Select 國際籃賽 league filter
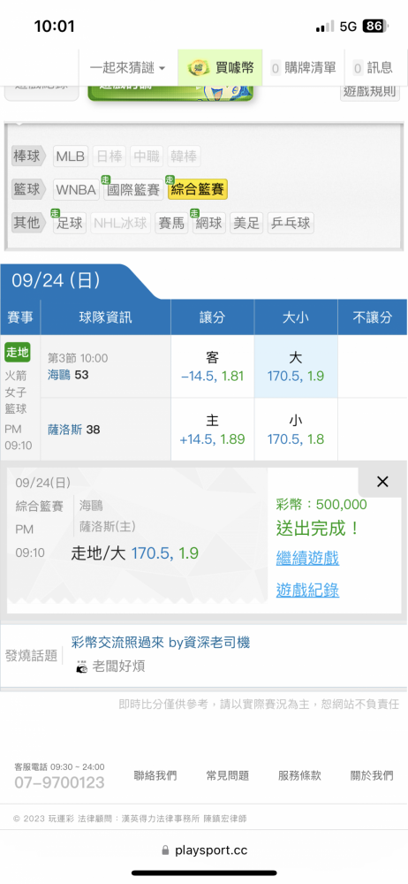This screenshot has width=408, height=884. (133, 190)
